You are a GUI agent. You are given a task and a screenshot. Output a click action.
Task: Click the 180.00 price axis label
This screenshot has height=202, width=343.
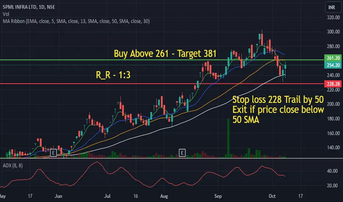333,119
